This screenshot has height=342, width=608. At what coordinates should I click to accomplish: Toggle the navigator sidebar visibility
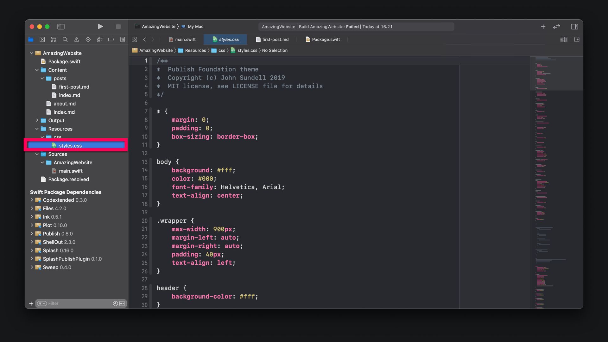tap(61, 27)
